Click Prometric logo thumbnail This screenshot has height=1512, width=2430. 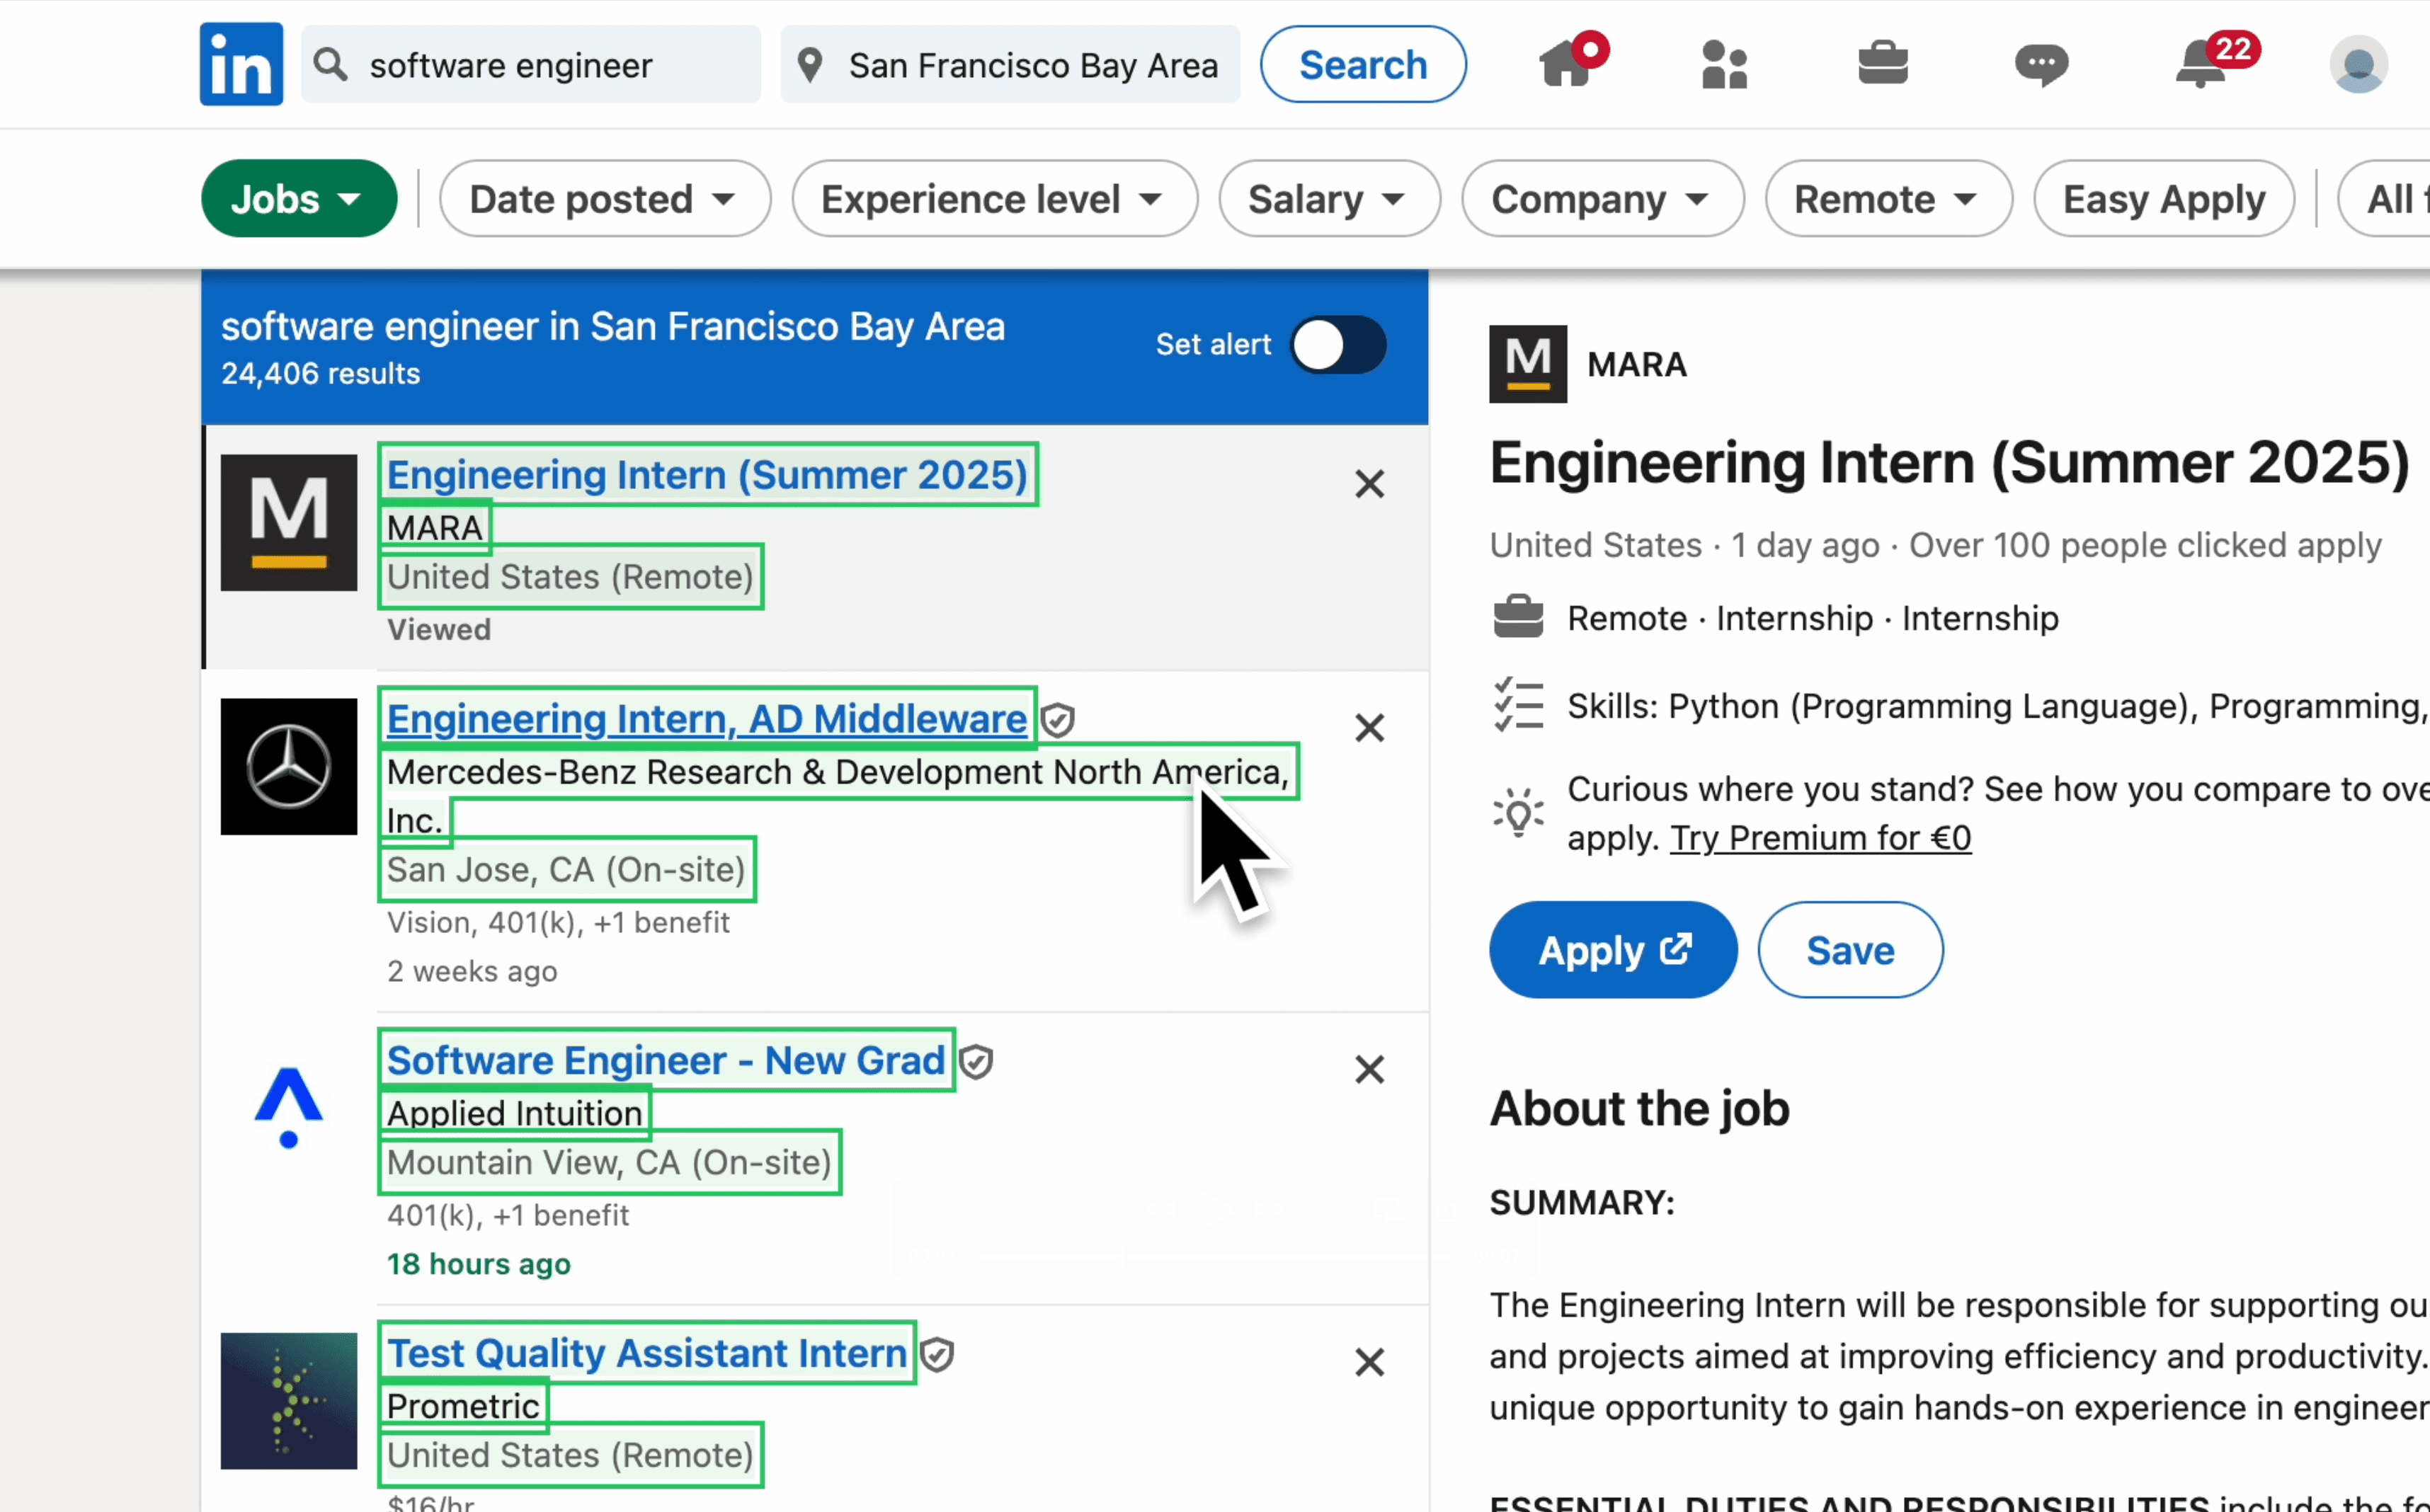click(x=289, y=1401)
